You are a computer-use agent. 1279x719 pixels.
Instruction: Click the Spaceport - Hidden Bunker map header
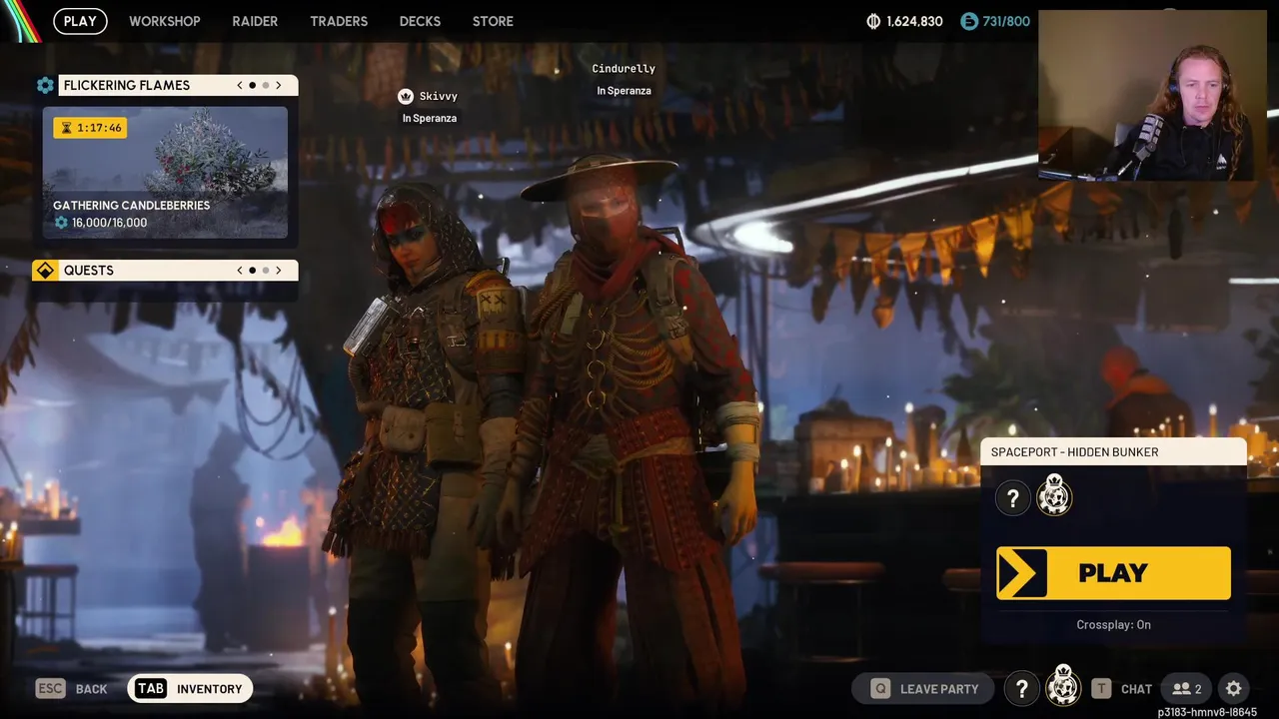(1113, 452)
